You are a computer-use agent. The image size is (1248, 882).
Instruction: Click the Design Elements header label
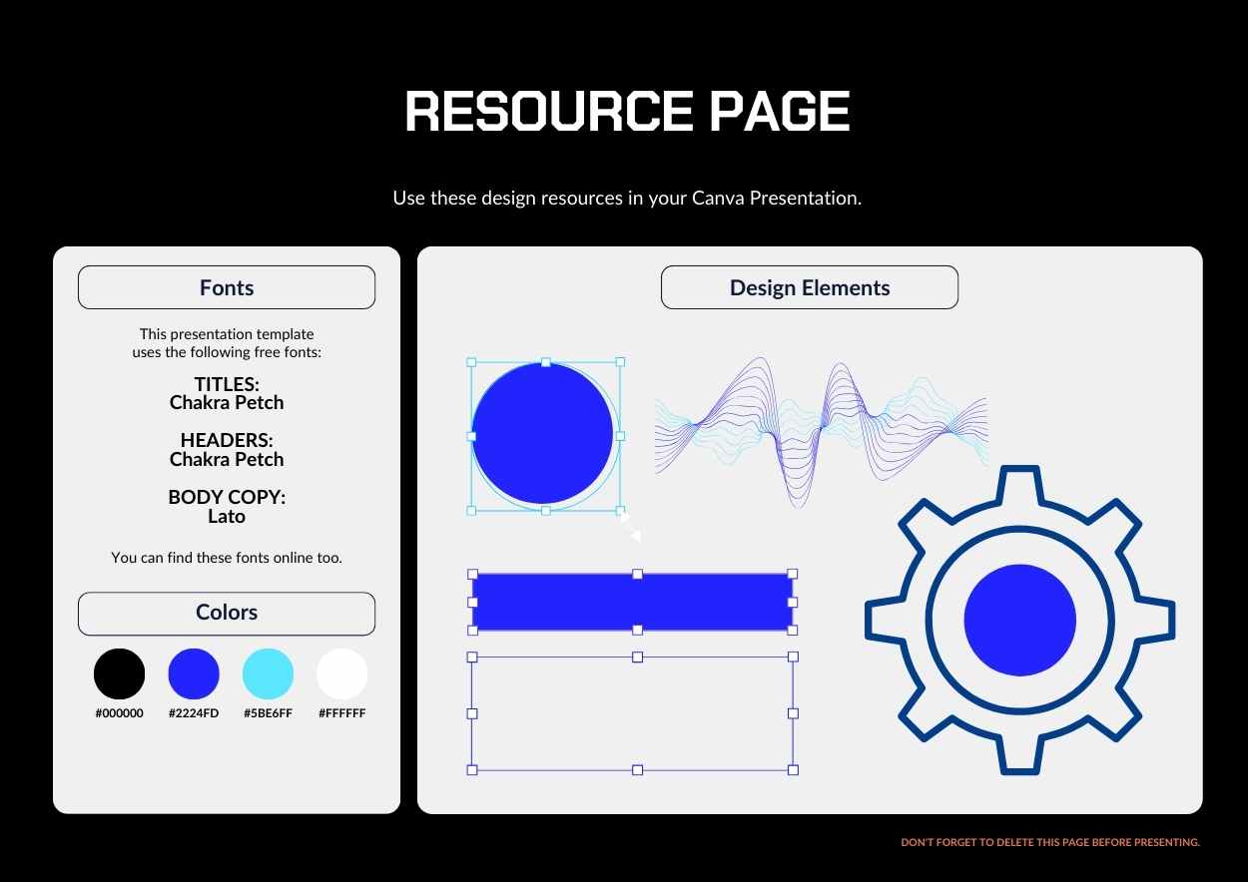click(810, 287)
